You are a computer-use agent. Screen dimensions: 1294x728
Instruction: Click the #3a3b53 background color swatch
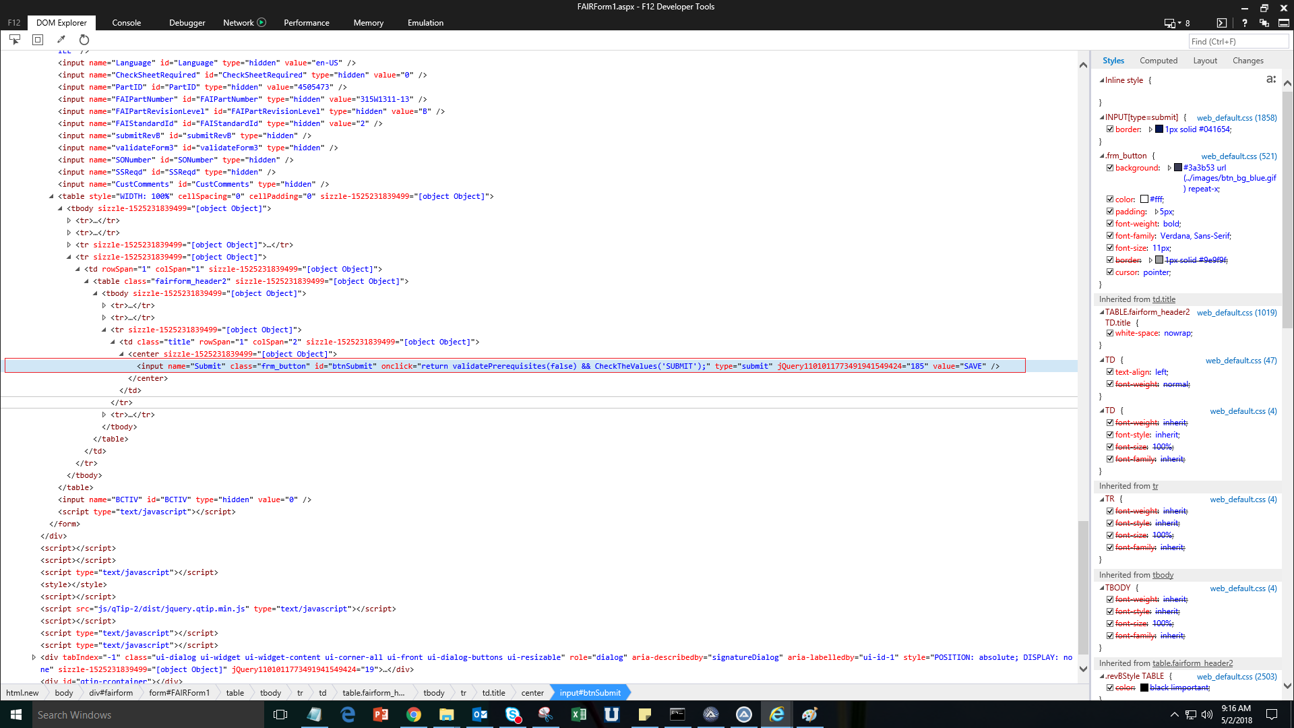point(1178,168)
